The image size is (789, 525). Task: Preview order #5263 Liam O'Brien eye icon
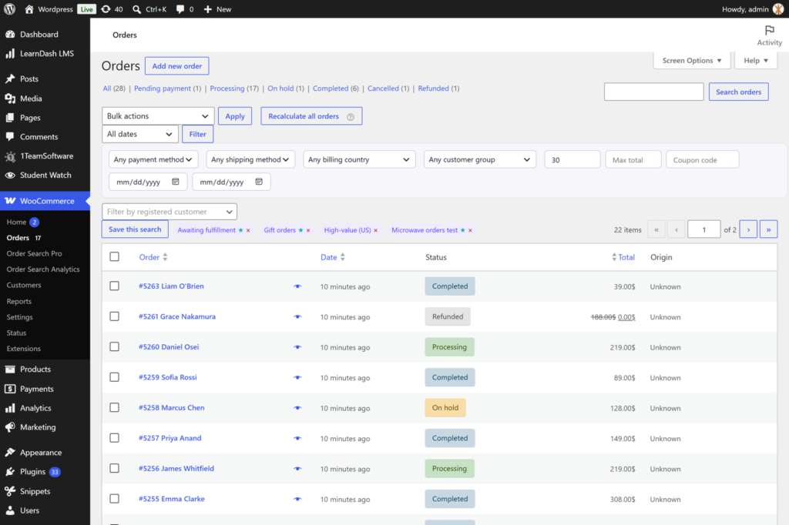click(297, 286)
